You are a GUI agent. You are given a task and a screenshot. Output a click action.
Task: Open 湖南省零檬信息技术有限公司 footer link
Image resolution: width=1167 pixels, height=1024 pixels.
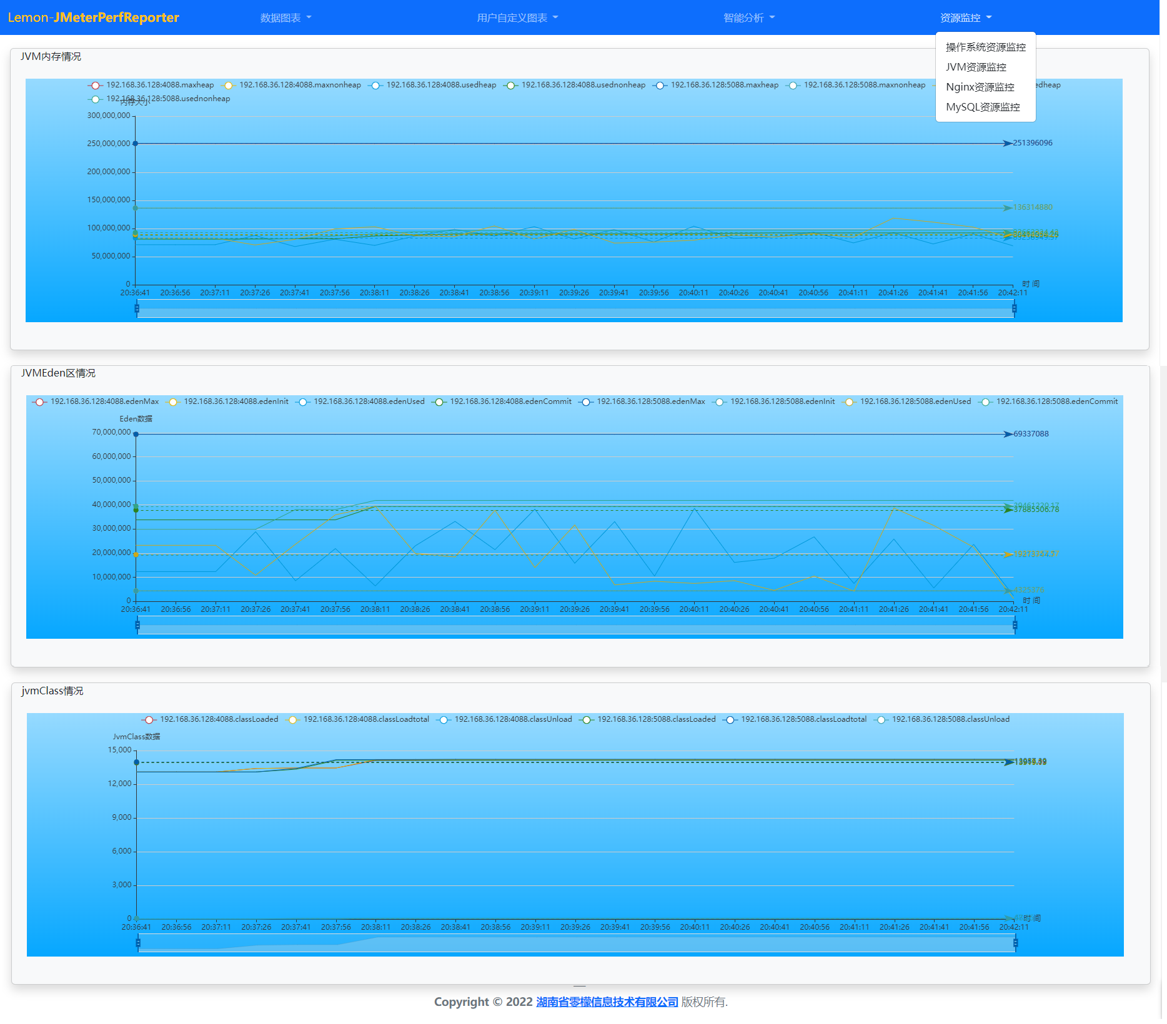607,1002
